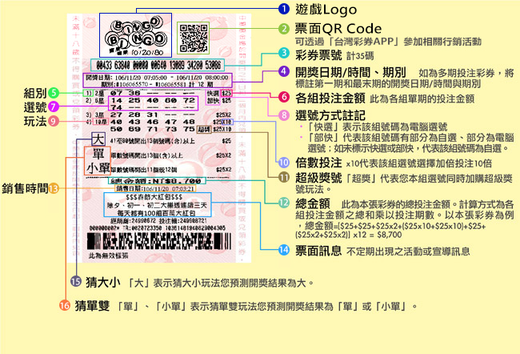Viewport: 520px width, 354px height.
Task: Click the number 10 marker for 倍數投注
Action: (283, 163)
